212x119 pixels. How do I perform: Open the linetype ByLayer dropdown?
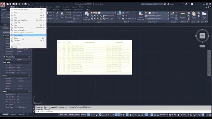[159, 19]
